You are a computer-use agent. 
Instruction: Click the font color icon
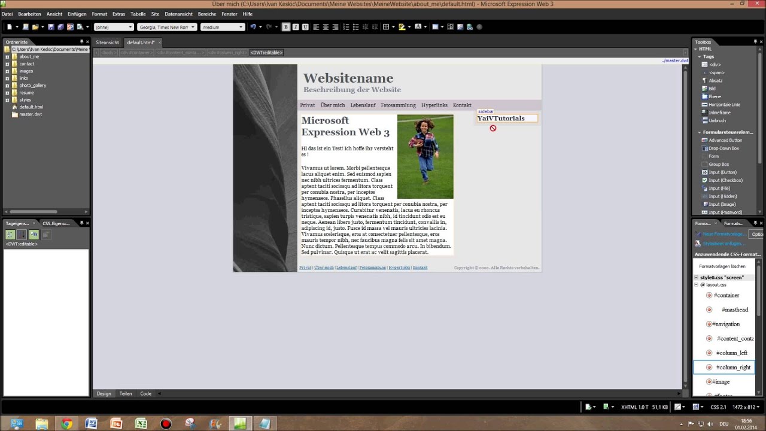tap(418, 27)
